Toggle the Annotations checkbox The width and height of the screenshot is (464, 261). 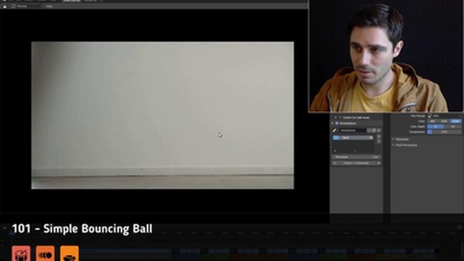(x=337, y=123)
